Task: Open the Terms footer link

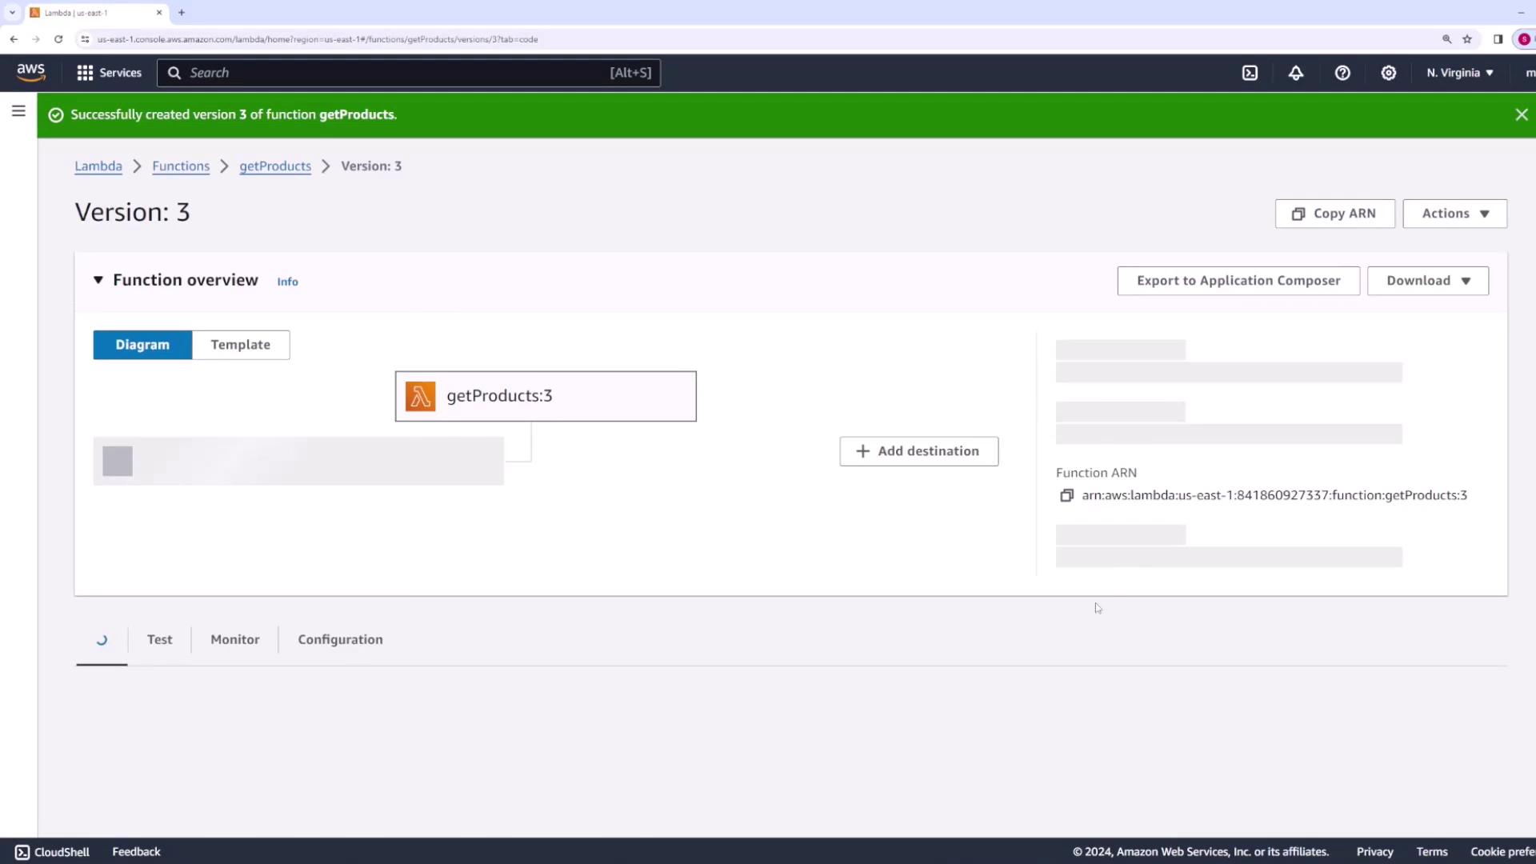Action: (1432, 852)
